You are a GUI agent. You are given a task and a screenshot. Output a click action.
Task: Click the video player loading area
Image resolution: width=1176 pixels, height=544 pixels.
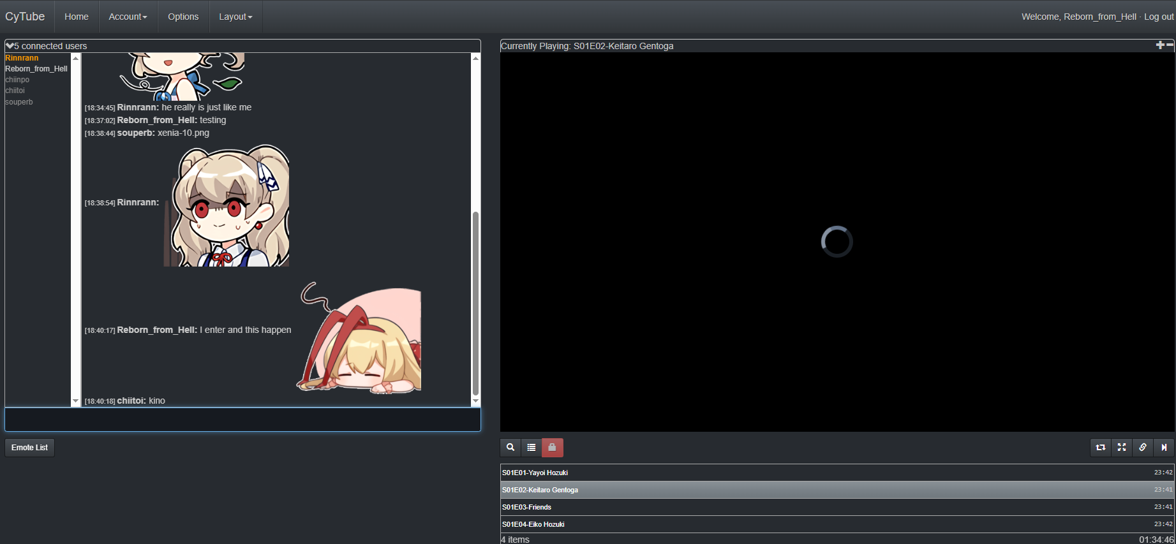click(x=837, y=242)
